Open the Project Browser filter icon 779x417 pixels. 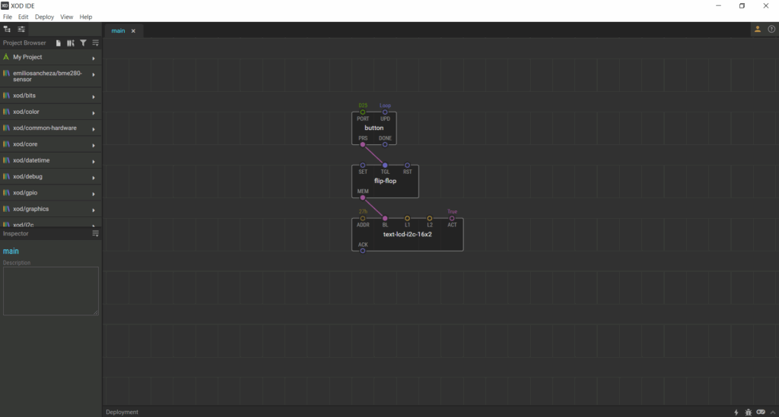coord(83,43)
